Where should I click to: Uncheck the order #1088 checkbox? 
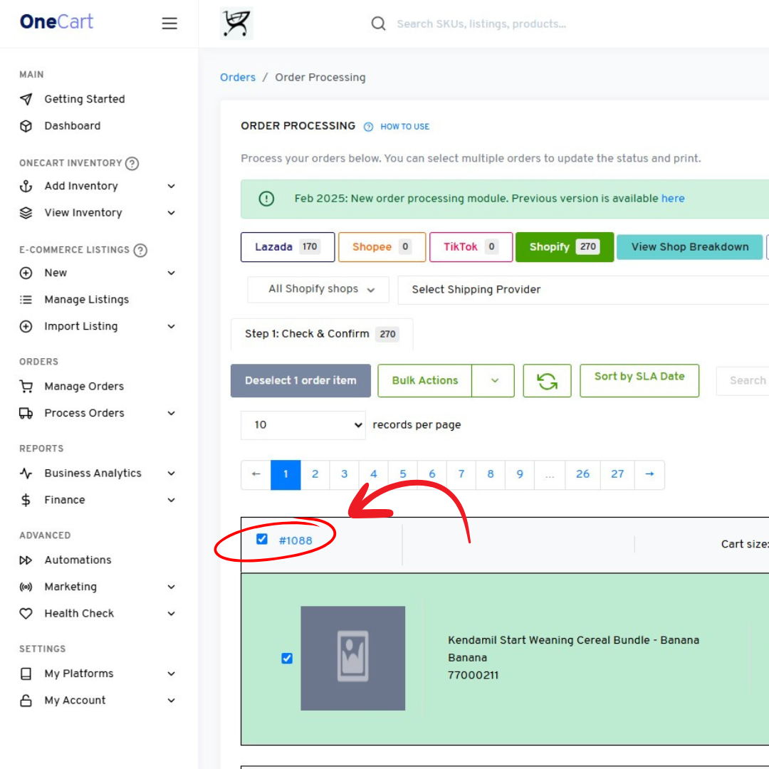tap(262, 540)
